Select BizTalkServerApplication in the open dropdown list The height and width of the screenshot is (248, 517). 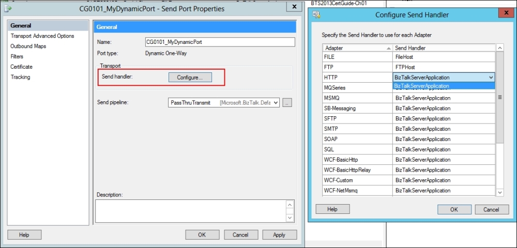pos(444,86)
